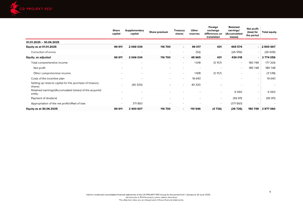303x214 pixels.
Task: Click the Foreign exchange differences on translation header
Action: click(x=213, y=32)
